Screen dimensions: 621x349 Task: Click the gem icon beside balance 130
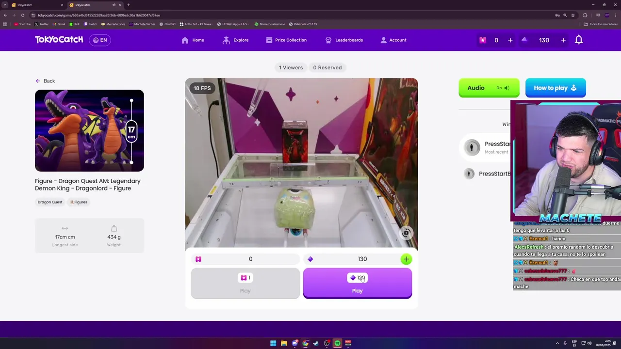click(x=310, y=259)
